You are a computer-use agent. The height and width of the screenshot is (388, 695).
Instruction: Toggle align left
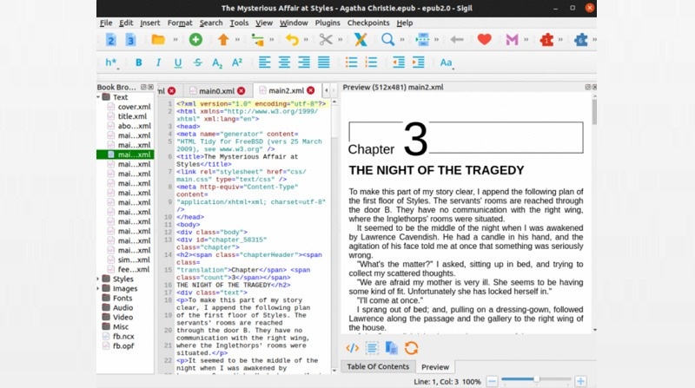[265, 62]
